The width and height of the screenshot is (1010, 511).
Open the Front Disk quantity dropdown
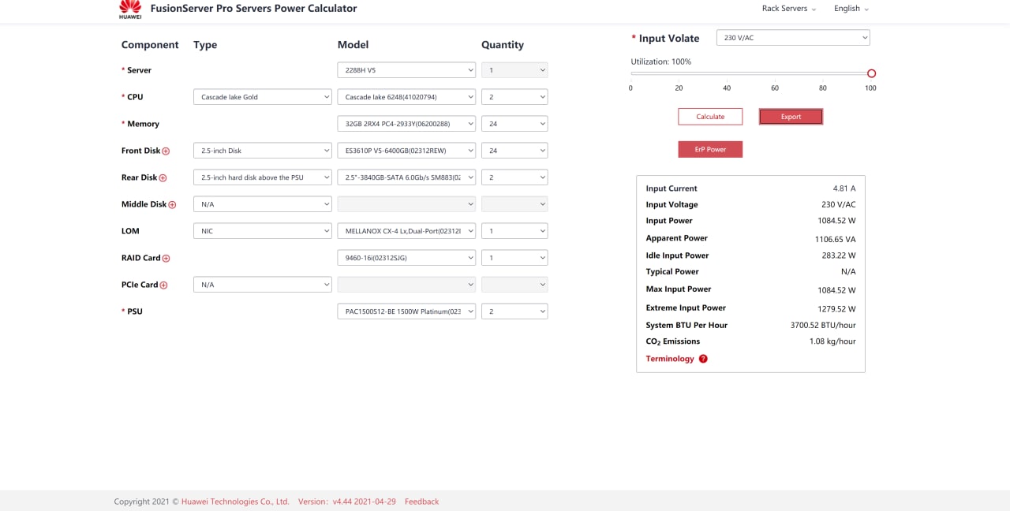click(514, 151)
